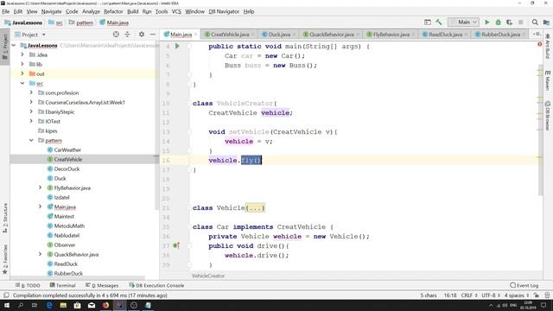Switch to RubberDuck.java tab
Screen dimensions: 553x311
tap(500, 35)
